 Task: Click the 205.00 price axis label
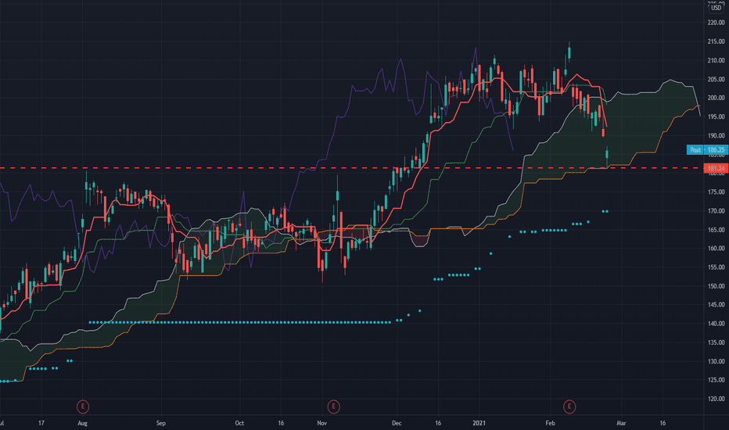click(716, 79)
